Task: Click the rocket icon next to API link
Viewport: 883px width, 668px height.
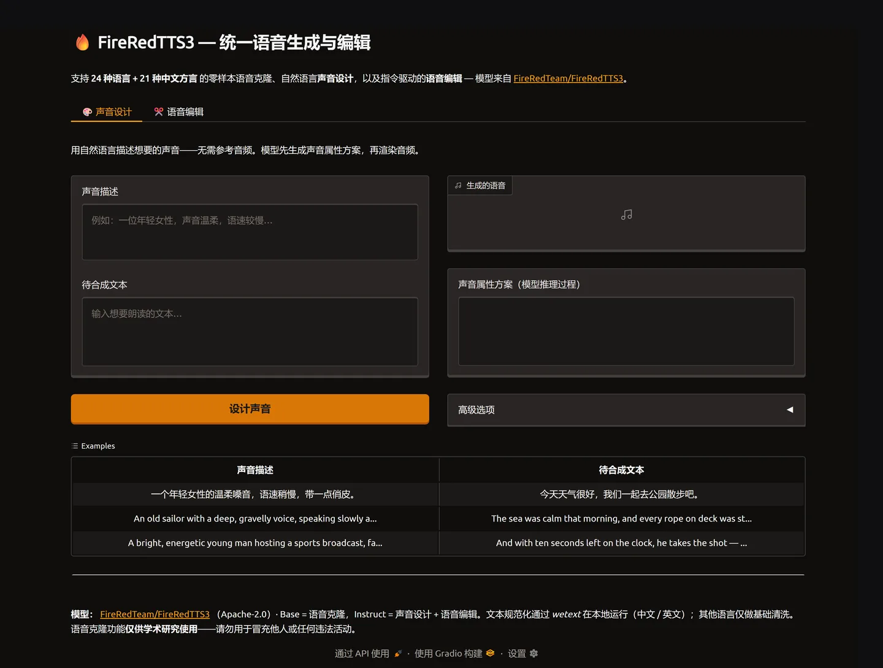Action: 398,653
